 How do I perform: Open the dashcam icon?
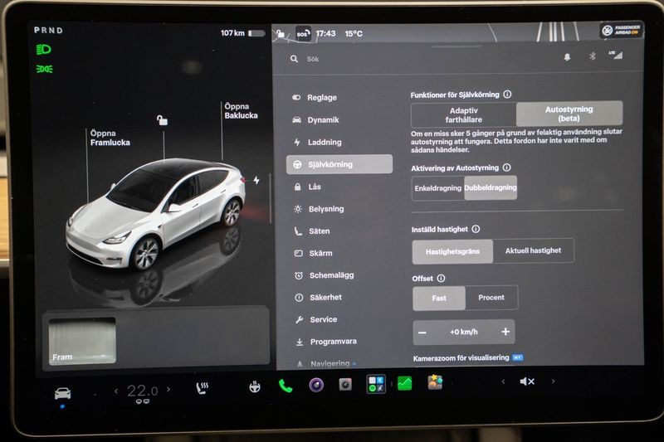(x=345, y=384)
